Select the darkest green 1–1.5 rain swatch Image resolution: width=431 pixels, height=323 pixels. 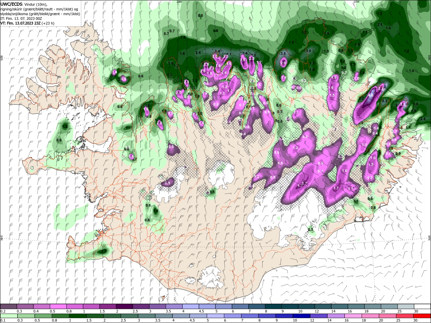77,316
